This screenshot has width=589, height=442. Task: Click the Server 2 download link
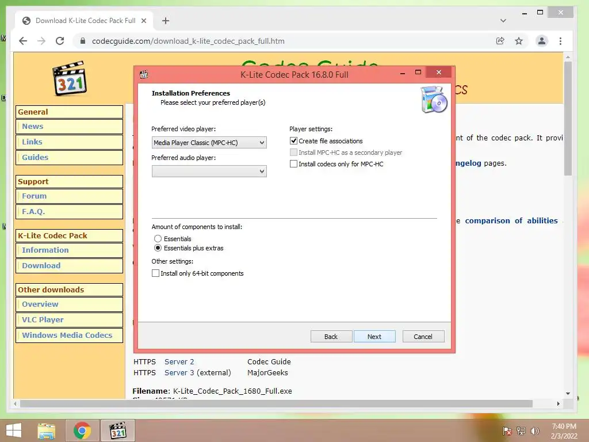179,362
